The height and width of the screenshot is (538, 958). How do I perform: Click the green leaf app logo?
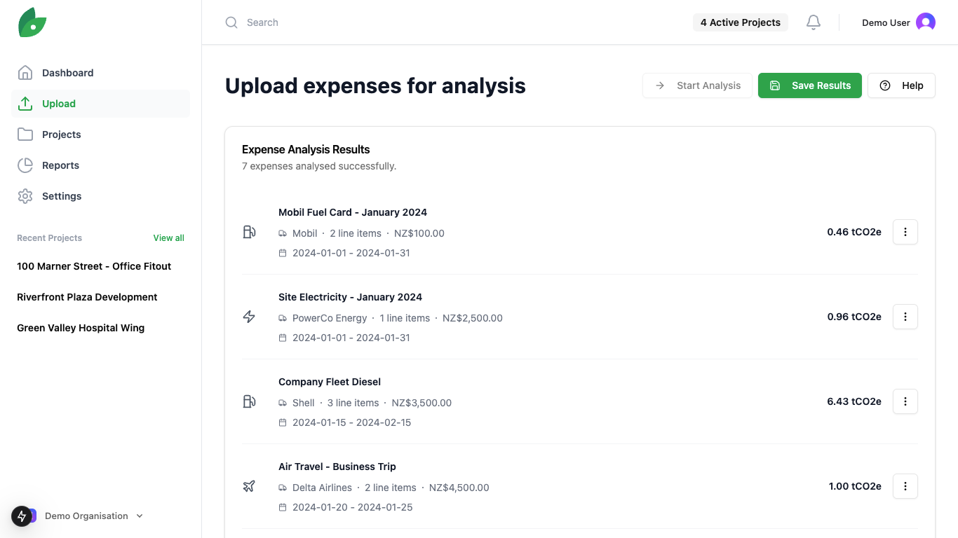pos(32,22)
